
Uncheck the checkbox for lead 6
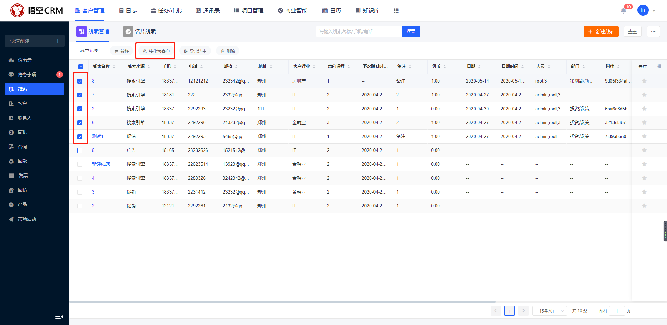click(80, 122)
